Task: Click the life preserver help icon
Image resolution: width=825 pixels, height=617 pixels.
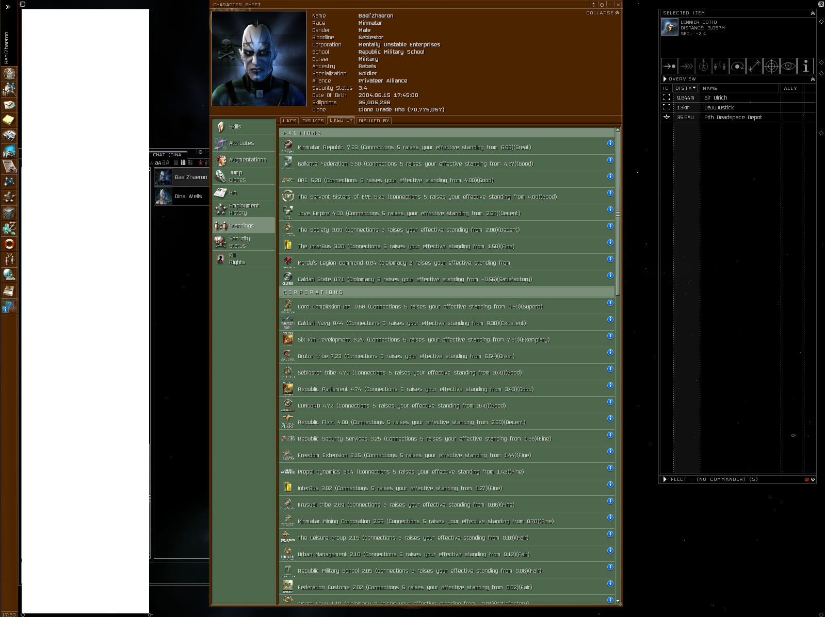Action: 9,243
